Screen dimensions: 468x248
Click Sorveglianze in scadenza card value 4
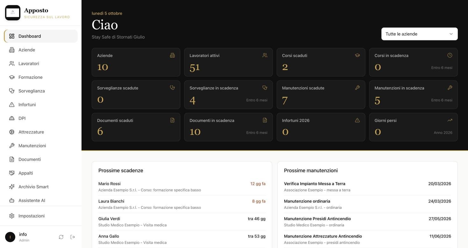pyautogui.click(x=192, y=101)
